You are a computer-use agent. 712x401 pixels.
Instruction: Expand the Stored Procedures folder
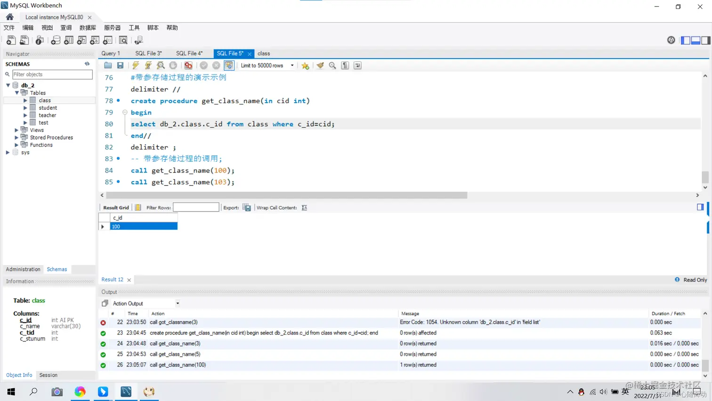[x=16, y=138]
